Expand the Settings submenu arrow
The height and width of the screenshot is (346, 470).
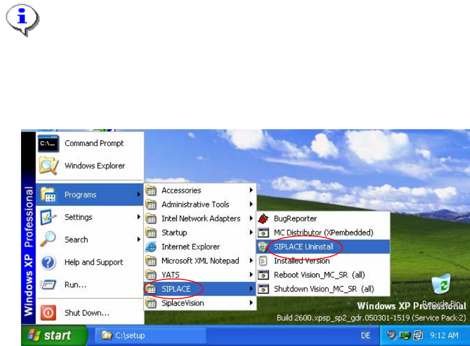click(x=138, y=217)
